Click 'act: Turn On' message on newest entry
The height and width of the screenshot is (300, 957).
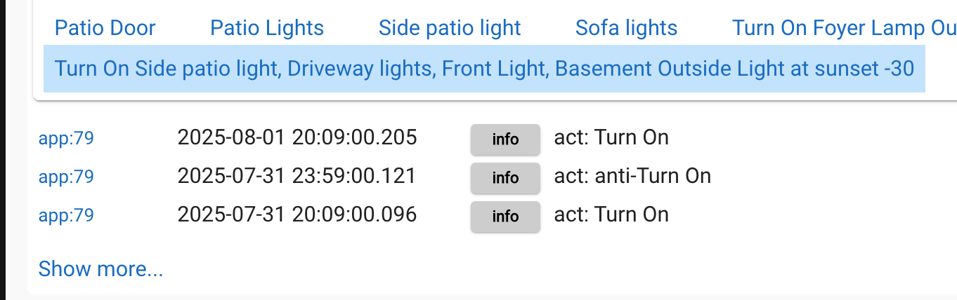click(611, 137)
